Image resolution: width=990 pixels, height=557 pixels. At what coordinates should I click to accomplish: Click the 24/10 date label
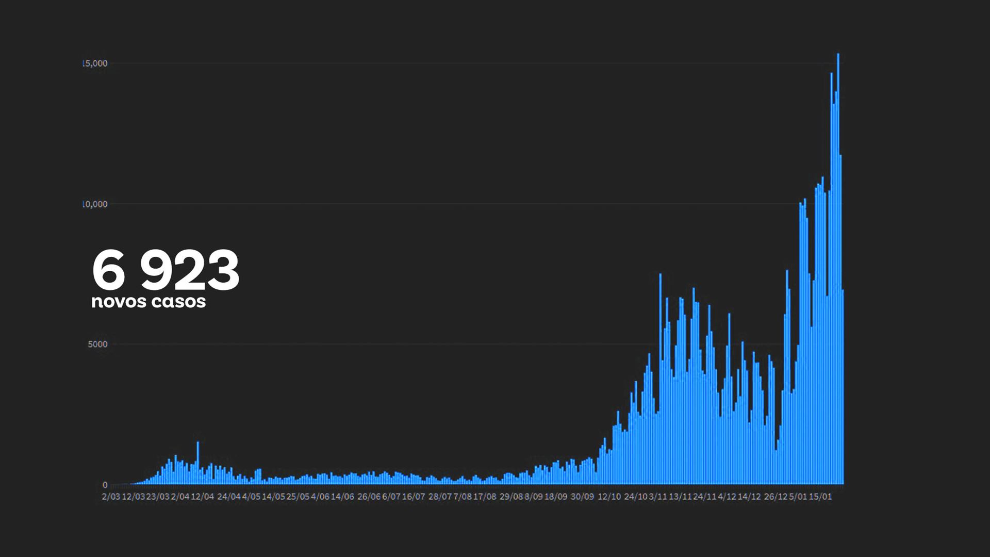point(635,497)
